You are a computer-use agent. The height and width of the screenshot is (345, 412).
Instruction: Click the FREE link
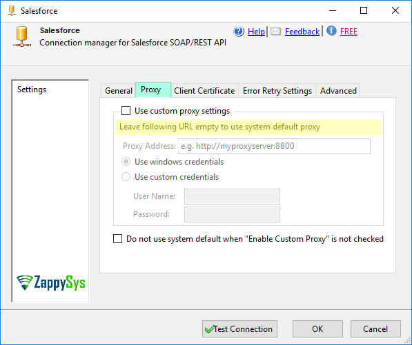pos(349,32)
